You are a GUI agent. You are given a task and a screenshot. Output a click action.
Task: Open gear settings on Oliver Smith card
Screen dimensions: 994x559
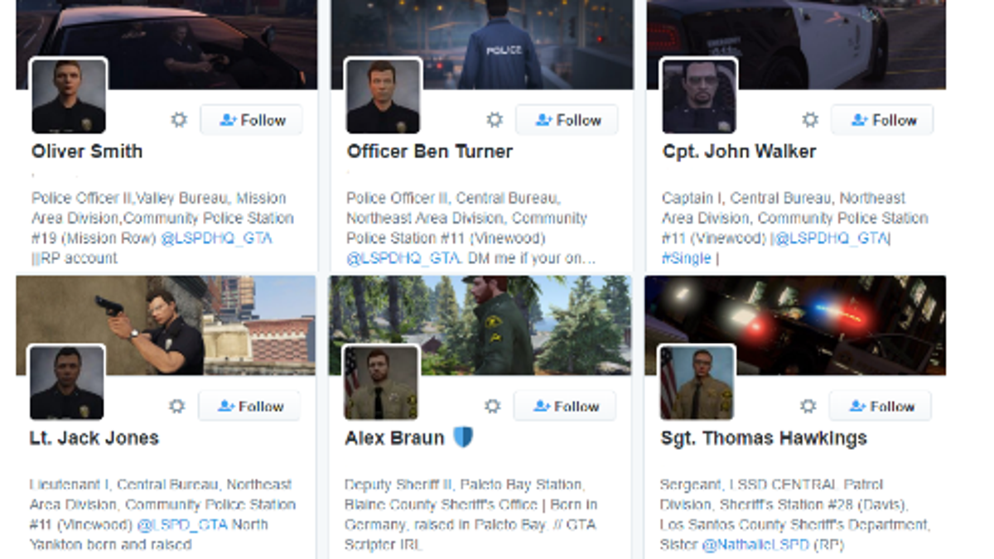[x=179, y=120]
